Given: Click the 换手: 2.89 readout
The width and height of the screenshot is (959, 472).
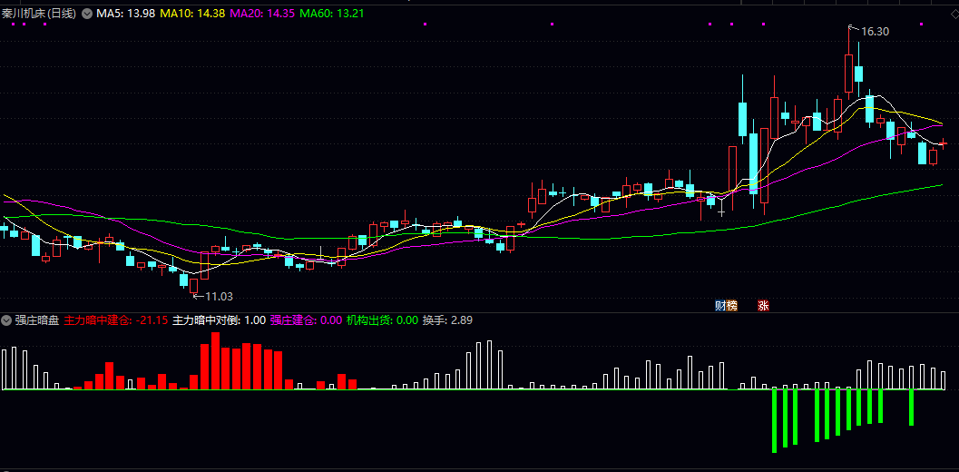Looking at the screenshot, I should click(x=447, y=320).
